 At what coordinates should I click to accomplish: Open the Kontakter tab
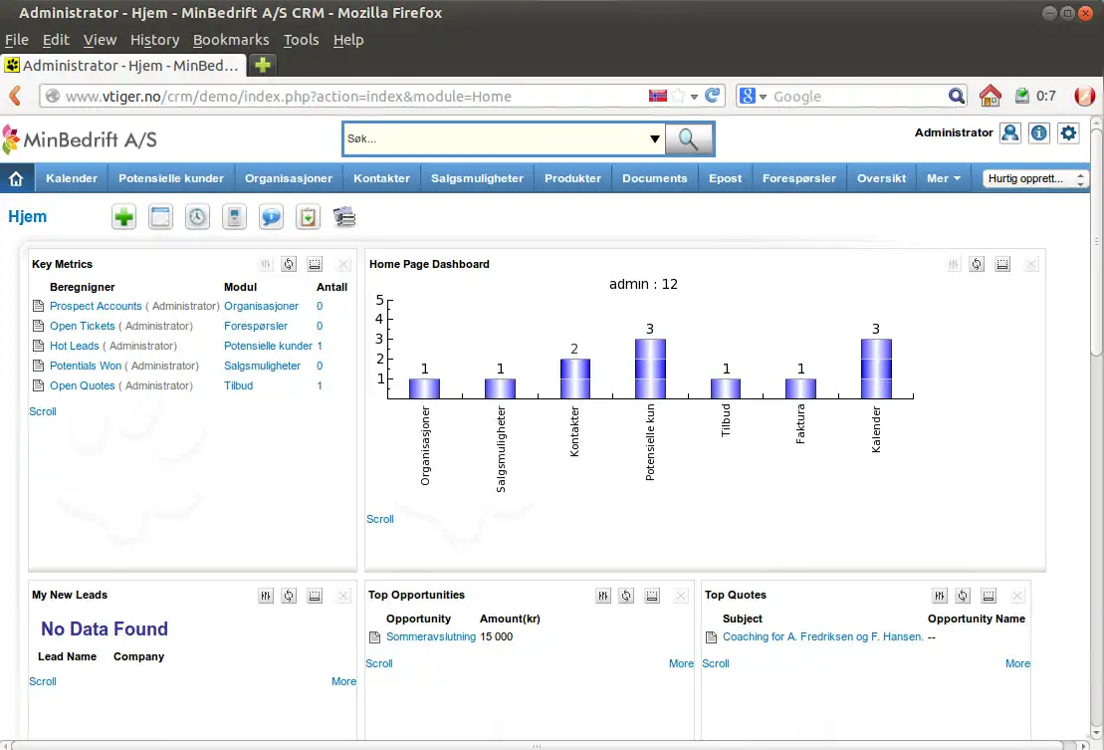tap(381, 179)
